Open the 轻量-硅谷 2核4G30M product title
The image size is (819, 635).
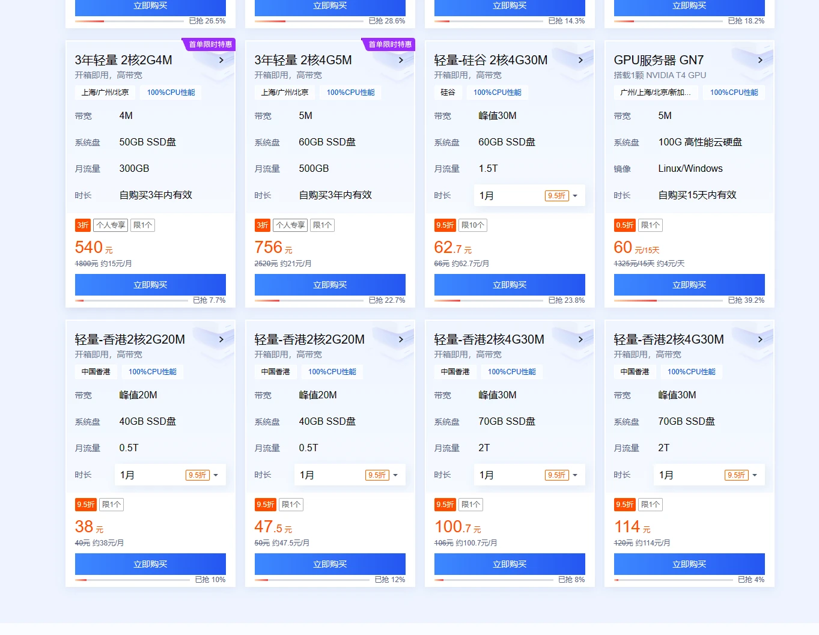(490, 60)
